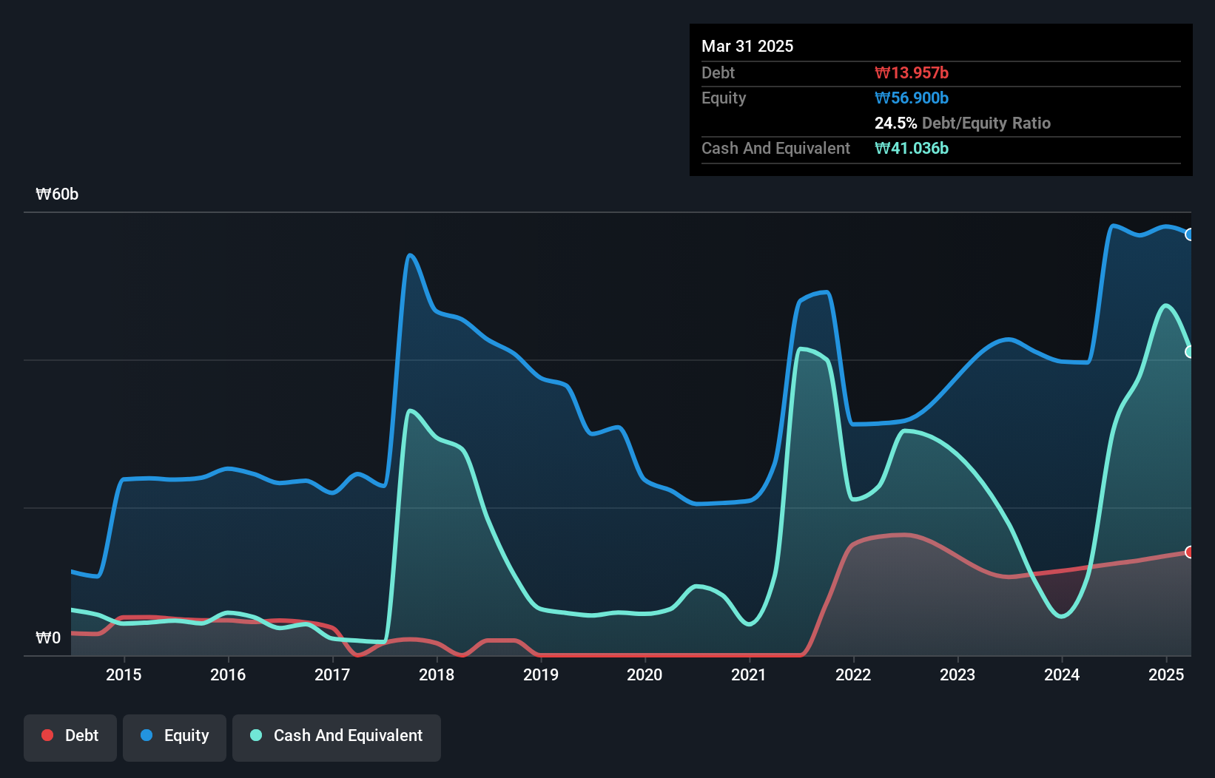The height and width of the screenshot is (778, 1215).
Task: Click the Debt endpoint marker on chart edge
Action: click(x=1189, y=552)
